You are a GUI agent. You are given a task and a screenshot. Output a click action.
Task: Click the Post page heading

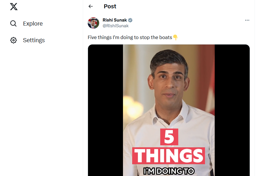point(110,6)
